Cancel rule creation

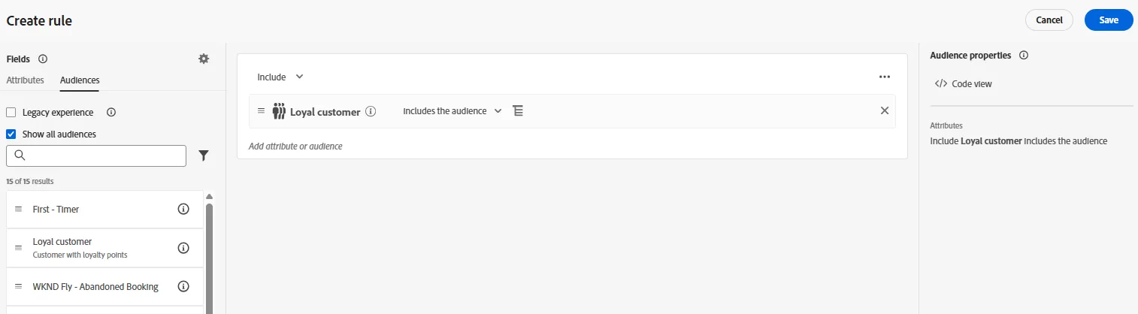point(1049,20)
